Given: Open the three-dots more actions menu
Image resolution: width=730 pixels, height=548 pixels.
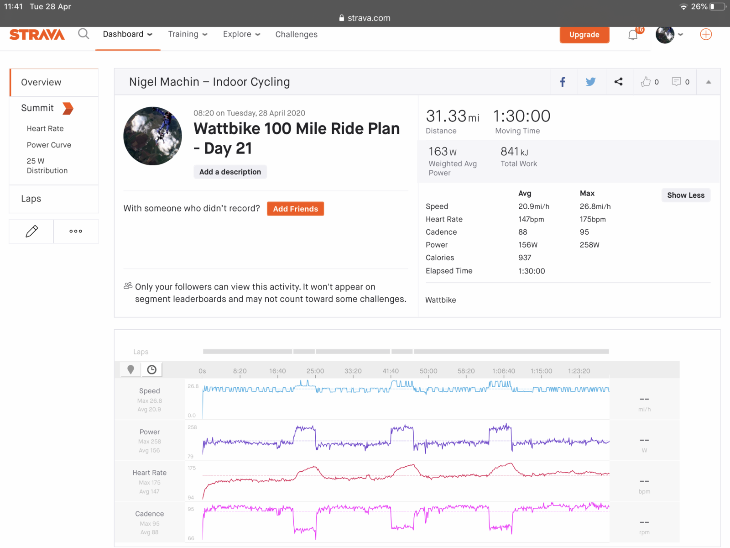Looking at the screenshot, I should point(76,231).
